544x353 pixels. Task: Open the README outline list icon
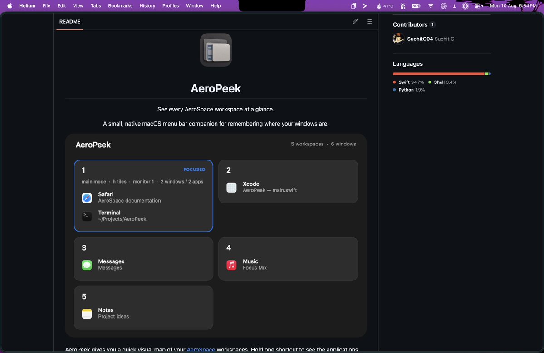(x=369, y=21)
